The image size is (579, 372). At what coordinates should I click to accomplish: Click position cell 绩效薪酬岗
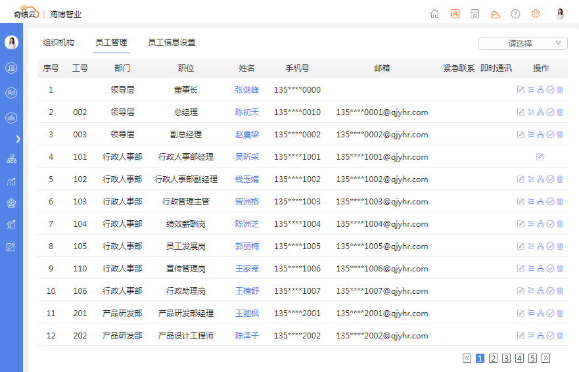coord(186,224)
